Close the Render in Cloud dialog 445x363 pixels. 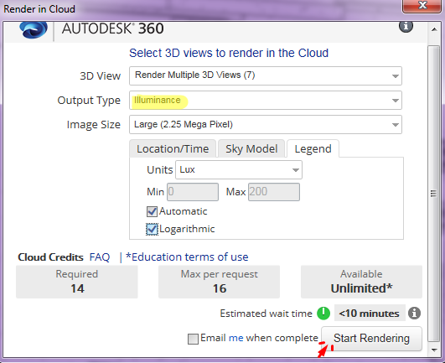(x=422, y=5)
